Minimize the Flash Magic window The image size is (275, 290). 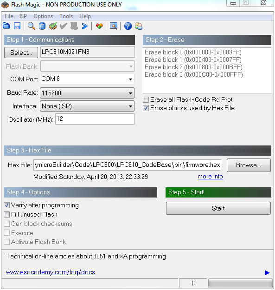(x=233, y=3)
